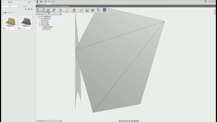Toggle visibility of Origin folder
217x122 pixels.
pyautogui.click(x=42, y=23)
